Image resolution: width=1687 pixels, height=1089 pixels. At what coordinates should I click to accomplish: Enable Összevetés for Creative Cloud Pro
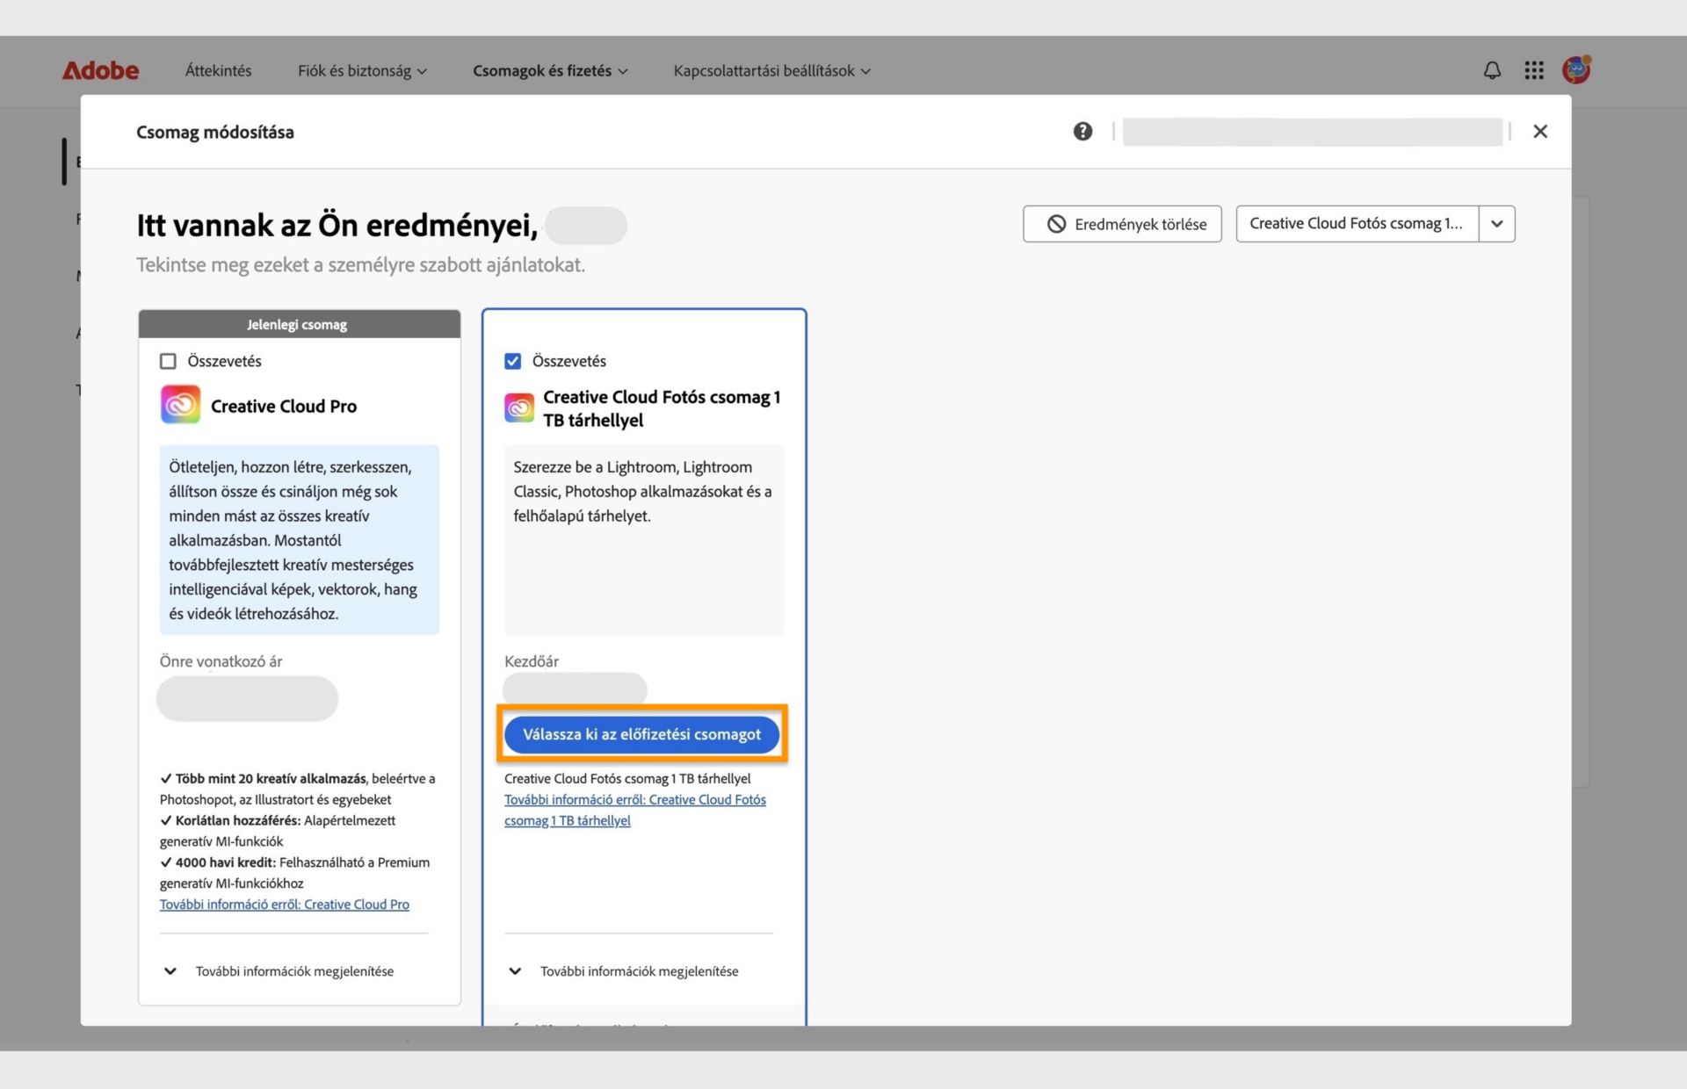[168, 361]
